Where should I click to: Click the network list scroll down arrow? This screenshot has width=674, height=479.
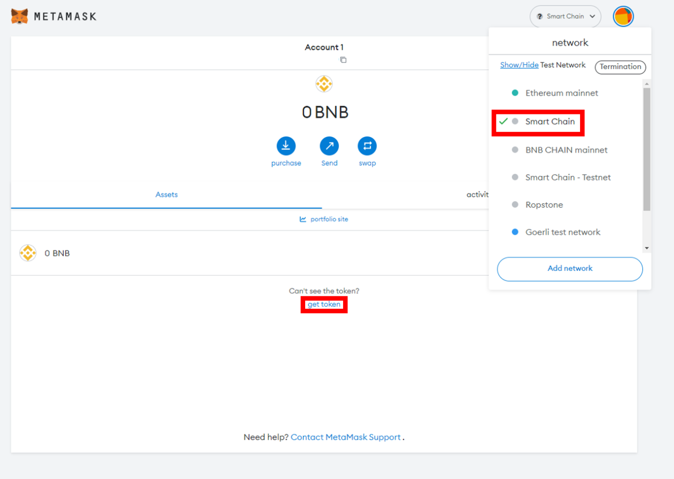click(x=647, y=248)
